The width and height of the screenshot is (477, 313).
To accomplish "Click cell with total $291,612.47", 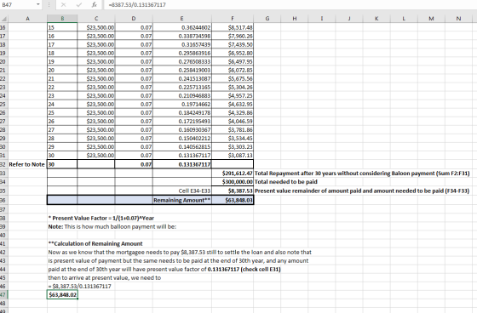I will pyautogui.click(x=233, y=174).
